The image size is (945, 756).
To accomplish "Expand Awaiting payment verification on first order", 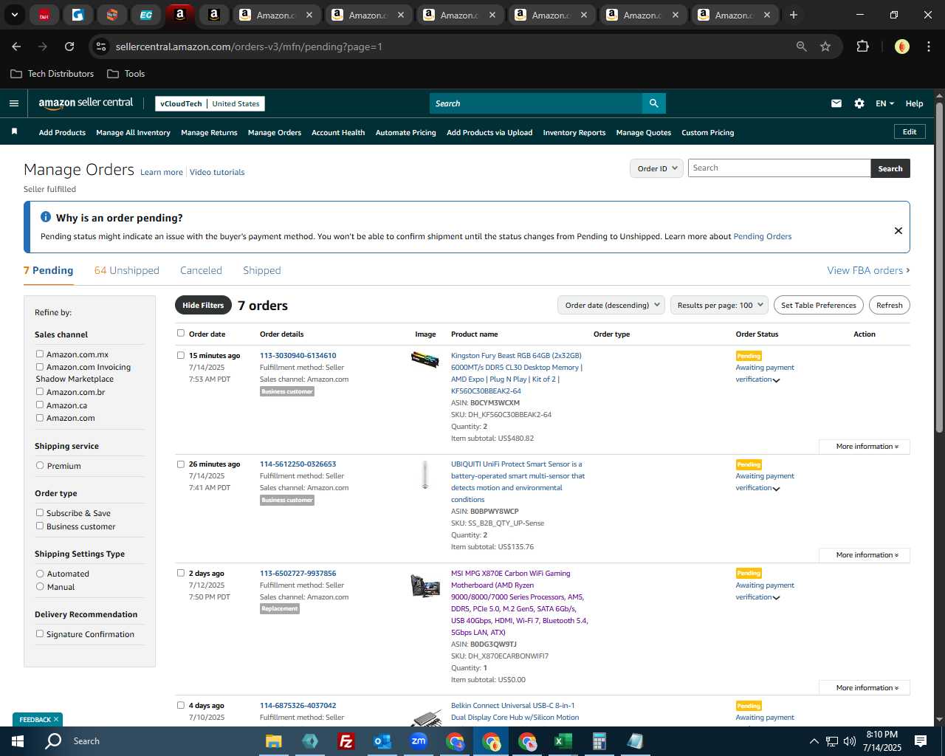I will (776, 380).
